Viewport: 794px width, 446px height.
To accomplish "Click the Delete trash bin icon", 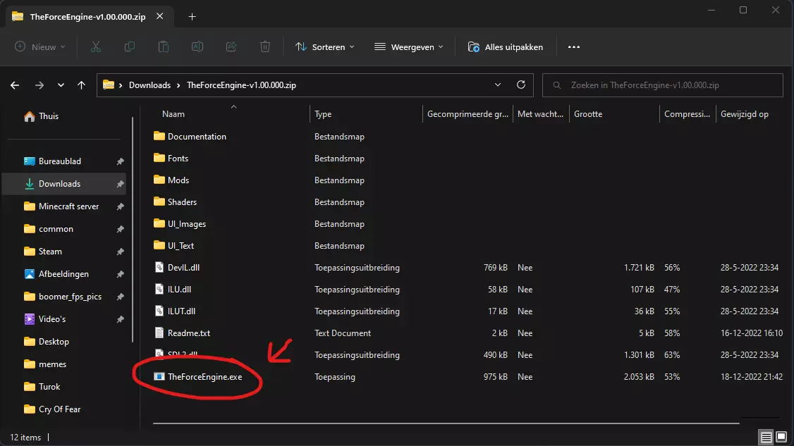I will click(x=265, y=47).
